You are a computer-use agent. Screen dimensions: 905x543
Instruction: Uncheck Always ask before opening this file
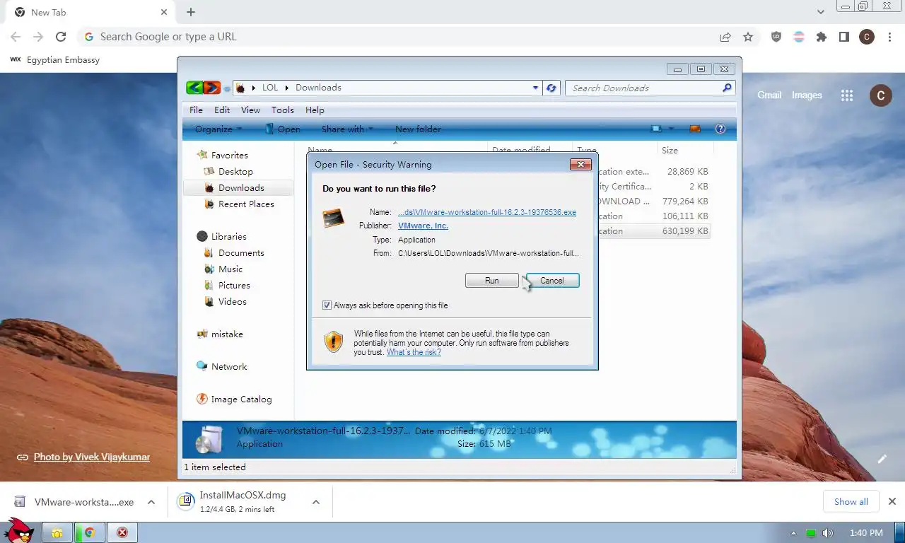pyautogui.click(x=327, y=305)
